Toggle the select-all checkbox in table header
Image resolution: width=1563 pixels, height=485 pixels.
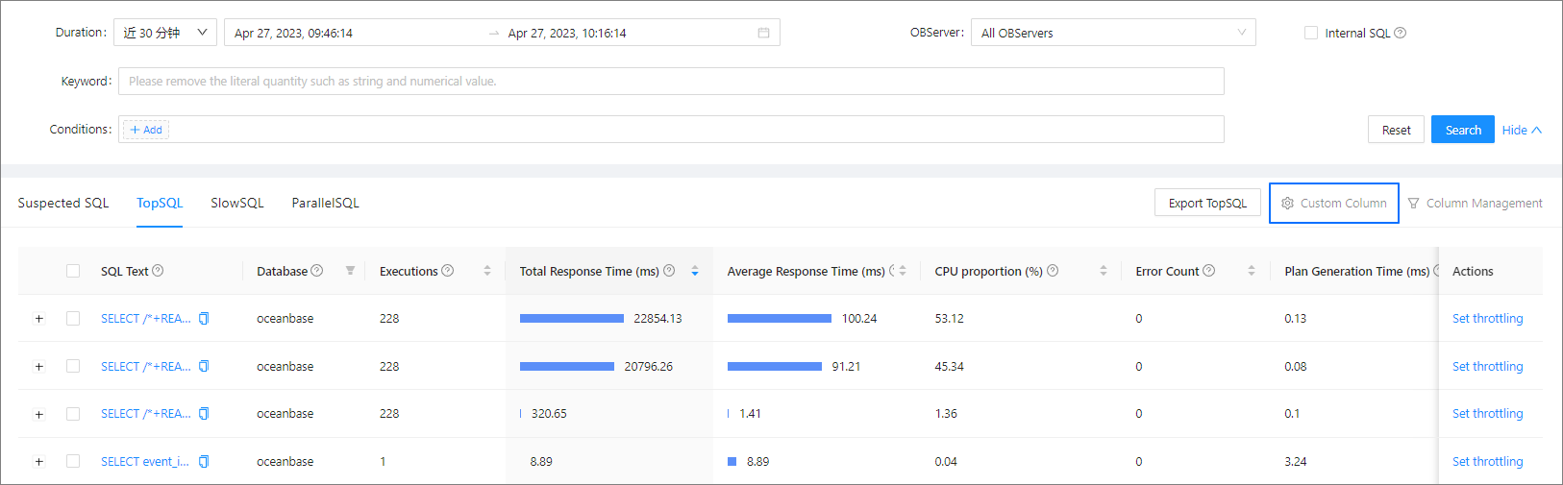point(73,271)
